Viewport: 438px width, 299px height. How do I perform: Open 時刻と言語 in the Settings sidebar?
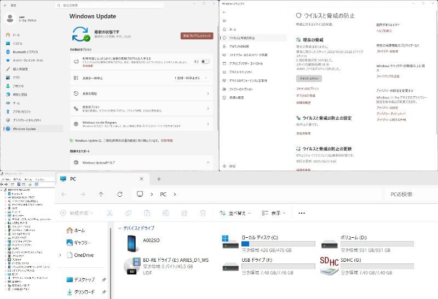click(x=33, y=95)
